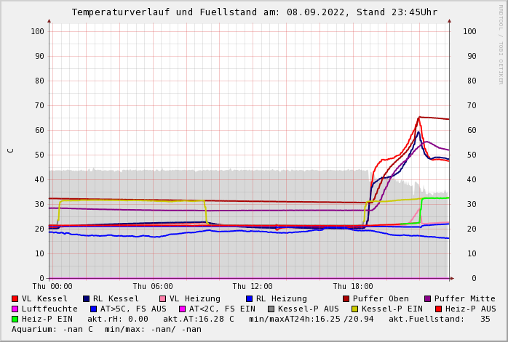The image size is (508, 342).
Task: Click the Thu 12:00 time axis label
Action: tap(253, 287)
